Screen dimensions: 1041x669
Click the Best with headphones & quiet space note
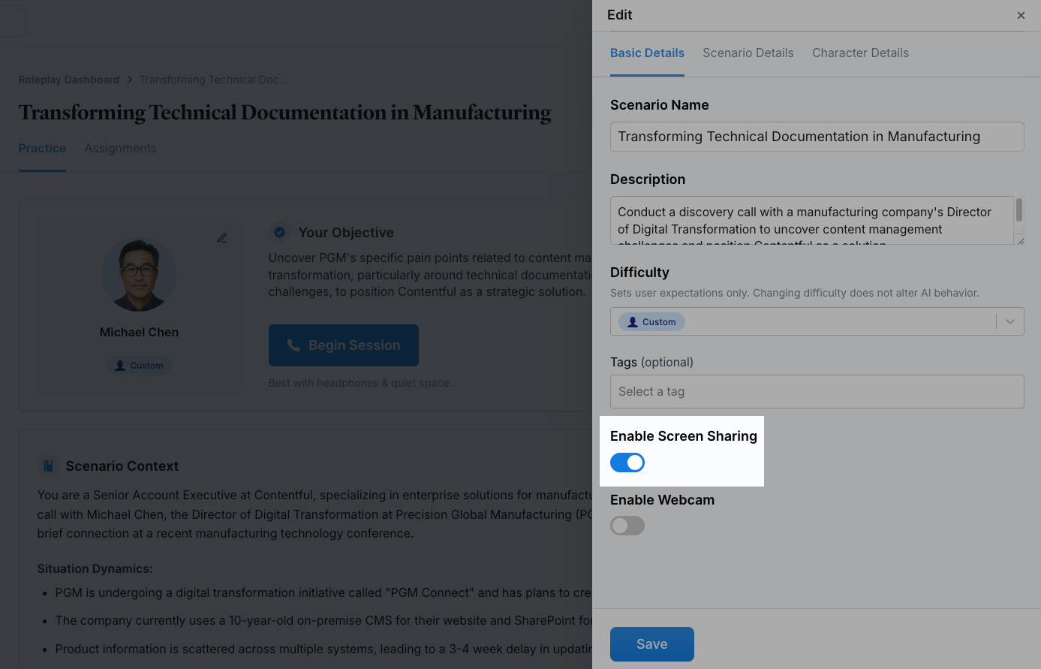click(360, 383)
